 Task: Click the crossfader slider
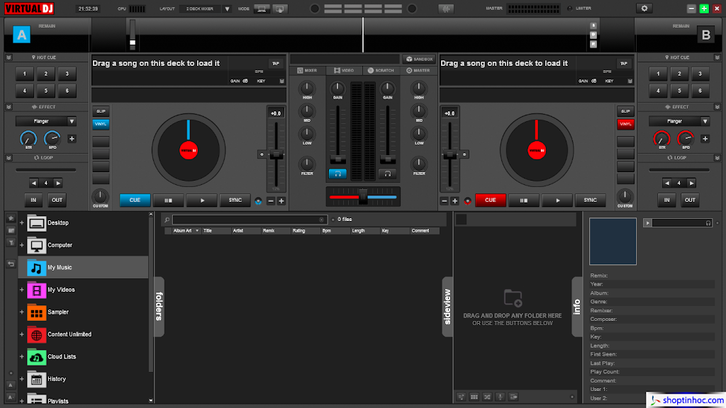click(363, 197)
